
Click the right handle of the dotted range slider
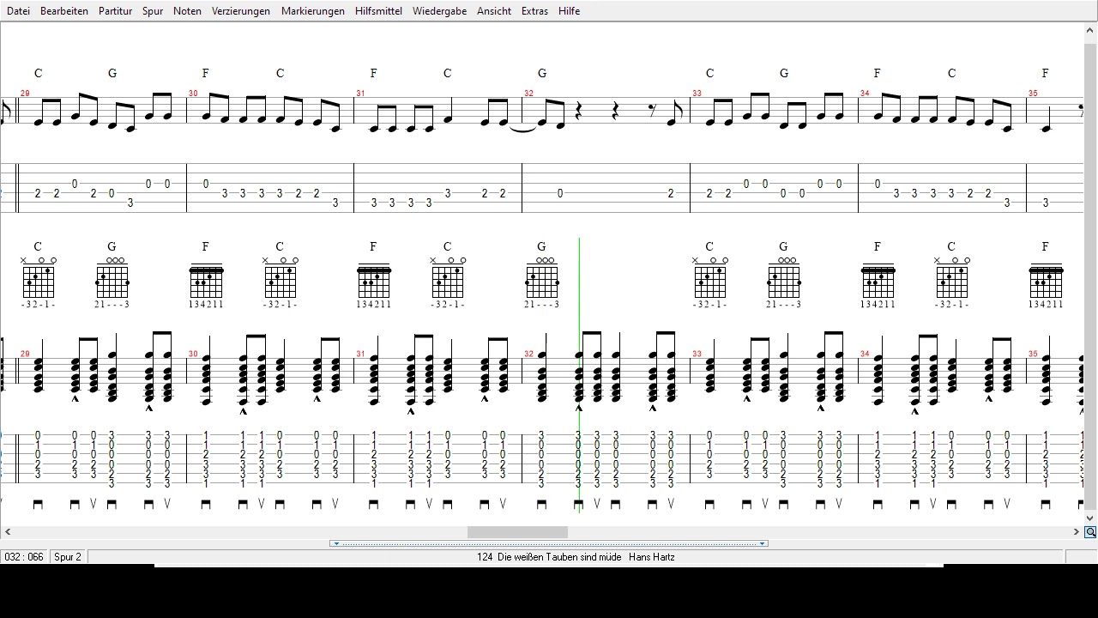pyautogui.click(x=762, y=543)
